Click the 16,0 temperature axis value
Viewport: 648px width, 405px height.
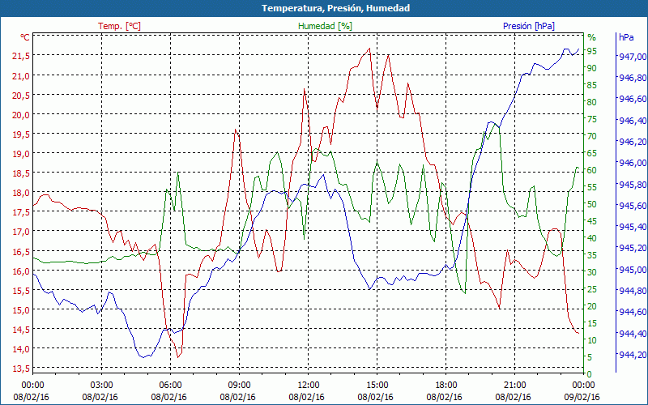point(21,271)
